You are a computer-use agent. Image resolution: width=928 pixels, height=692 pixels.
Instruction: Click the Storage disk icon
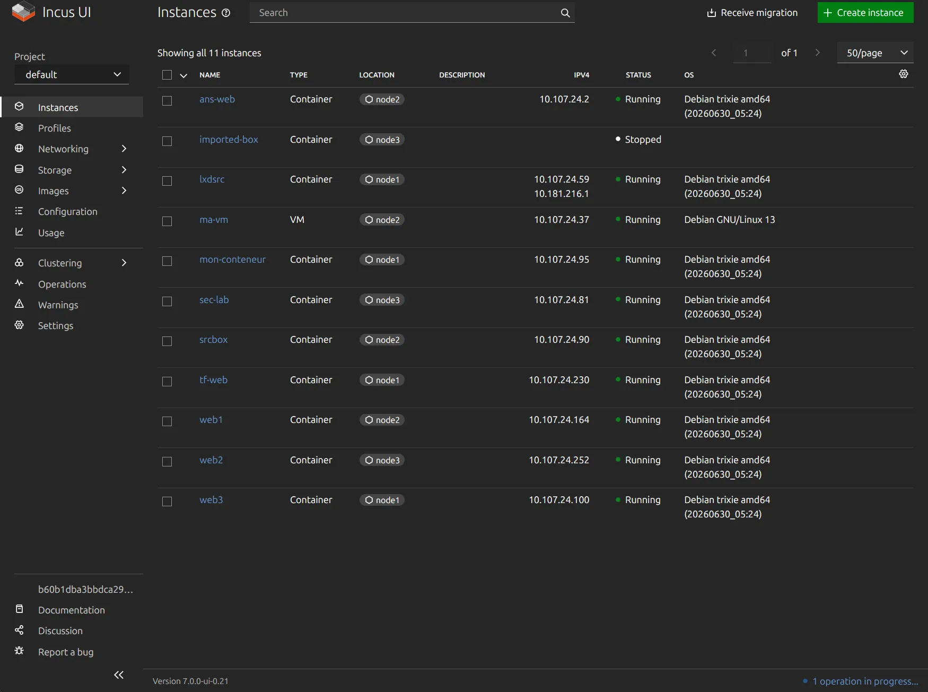click(19, 169)
